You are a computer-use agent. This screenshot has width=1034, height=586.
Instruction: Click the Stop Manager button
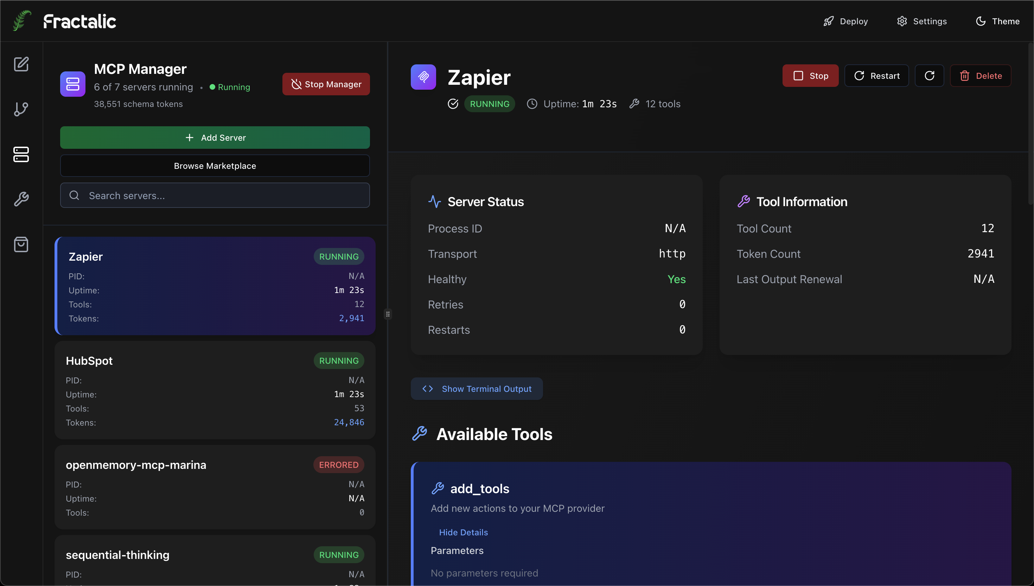click(x=326, y=84)
